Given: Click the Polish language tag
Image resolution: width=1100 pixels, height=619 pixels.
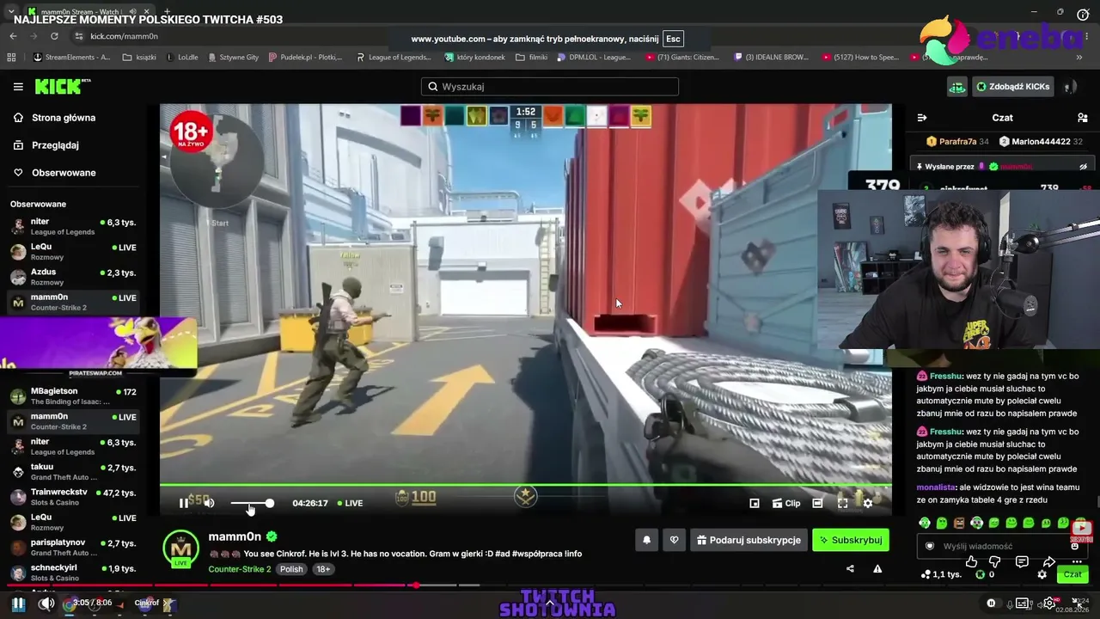Looking at the screenshot, I should (291, 569).
